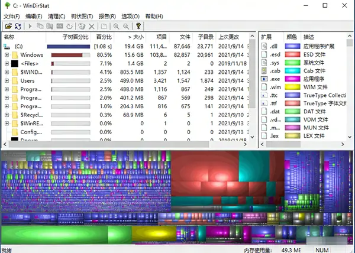The image size is (355, 253).
Task: Click the Open drive folder toolbar icon
Action: (x=8, y=27)
